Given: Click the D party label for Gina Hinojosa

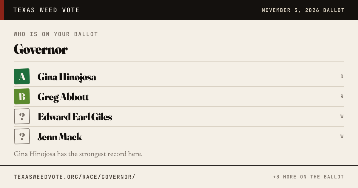Looking at the screenshot, I should click(x=342, y=76).
